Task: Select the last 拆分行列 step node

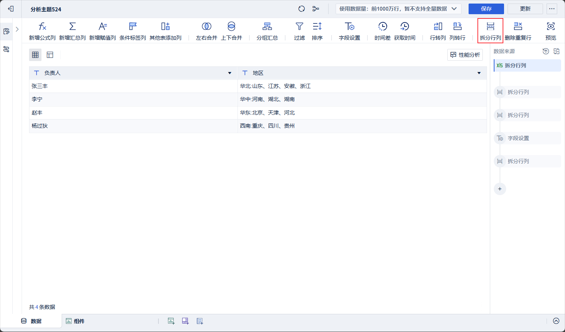Action: pyautogui.click(x=527, y=161)
